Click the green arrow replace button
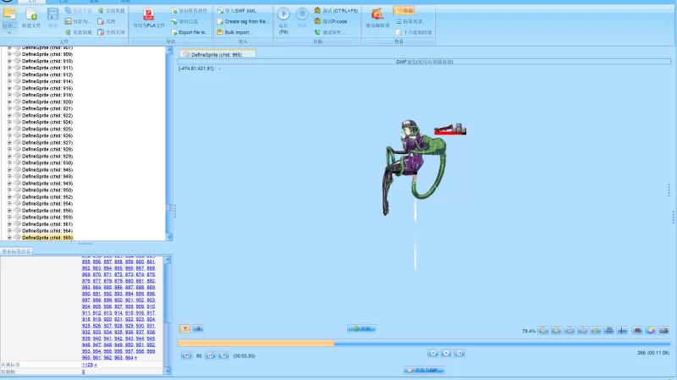The image size is (677, 380). (x=361, y=329)
